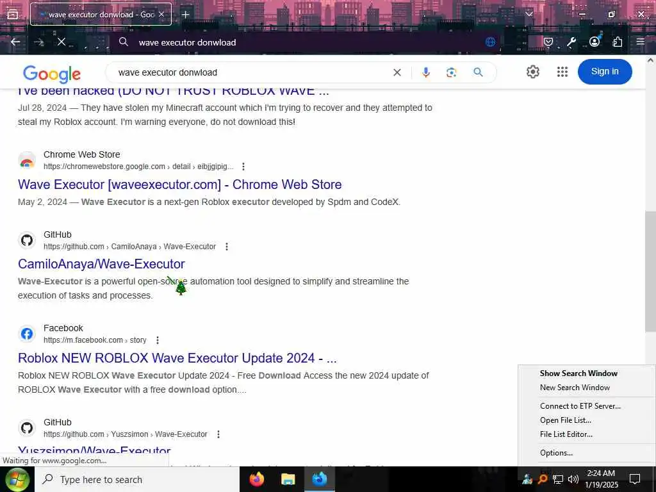Click the address bar text 'wave executor donwload'

click(188, 42)
